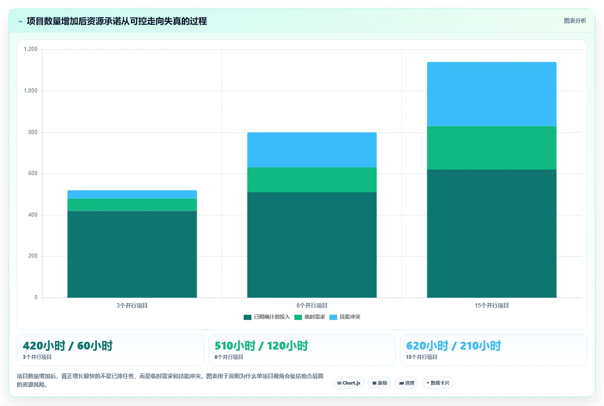The height and width of the screenshot is (406, 604).
Task: Click the 200 y-axis tick label
Action: point(33,256)
